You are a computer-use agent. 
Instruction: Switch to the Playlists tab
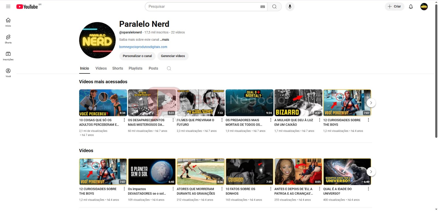pos(136,69)
